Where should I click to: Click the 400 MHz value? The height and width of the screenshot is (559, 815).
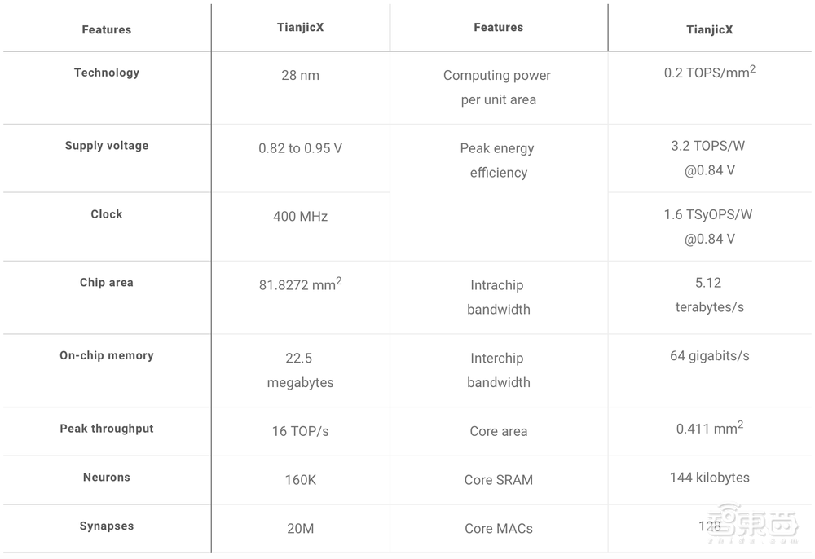point(300,217)
